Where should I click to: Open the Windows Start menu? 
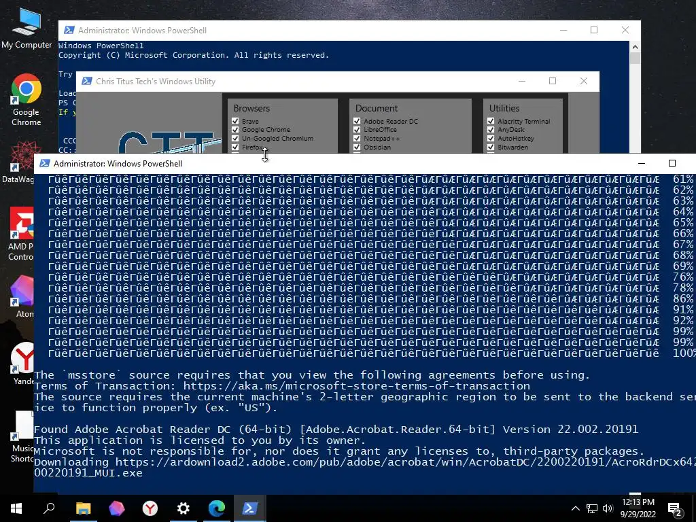[x=16, y=508]
